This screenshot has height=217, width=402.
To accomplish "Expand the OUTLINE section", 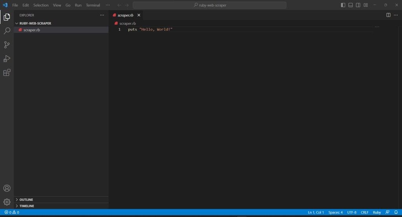I will (x=26, y=200).
